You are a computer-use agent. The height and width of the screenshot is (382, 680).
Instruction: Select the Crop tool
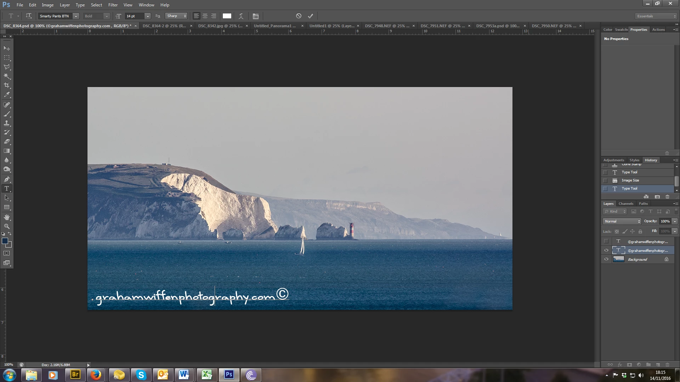click(7, 85)
